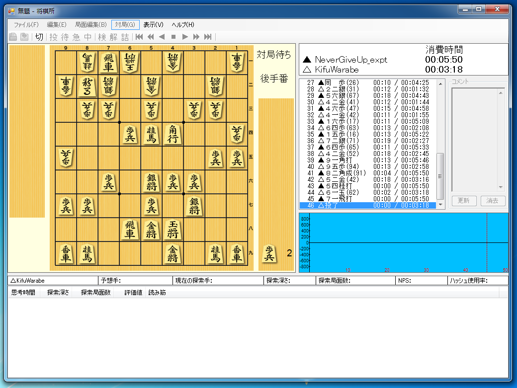Click the comment box scroll-up arrow

501,93
